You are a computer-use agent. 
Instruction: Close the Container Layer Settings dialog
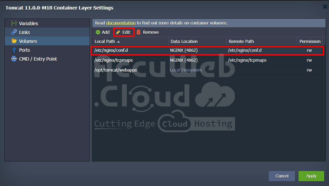pyautogui.click(x=325, y=7)
